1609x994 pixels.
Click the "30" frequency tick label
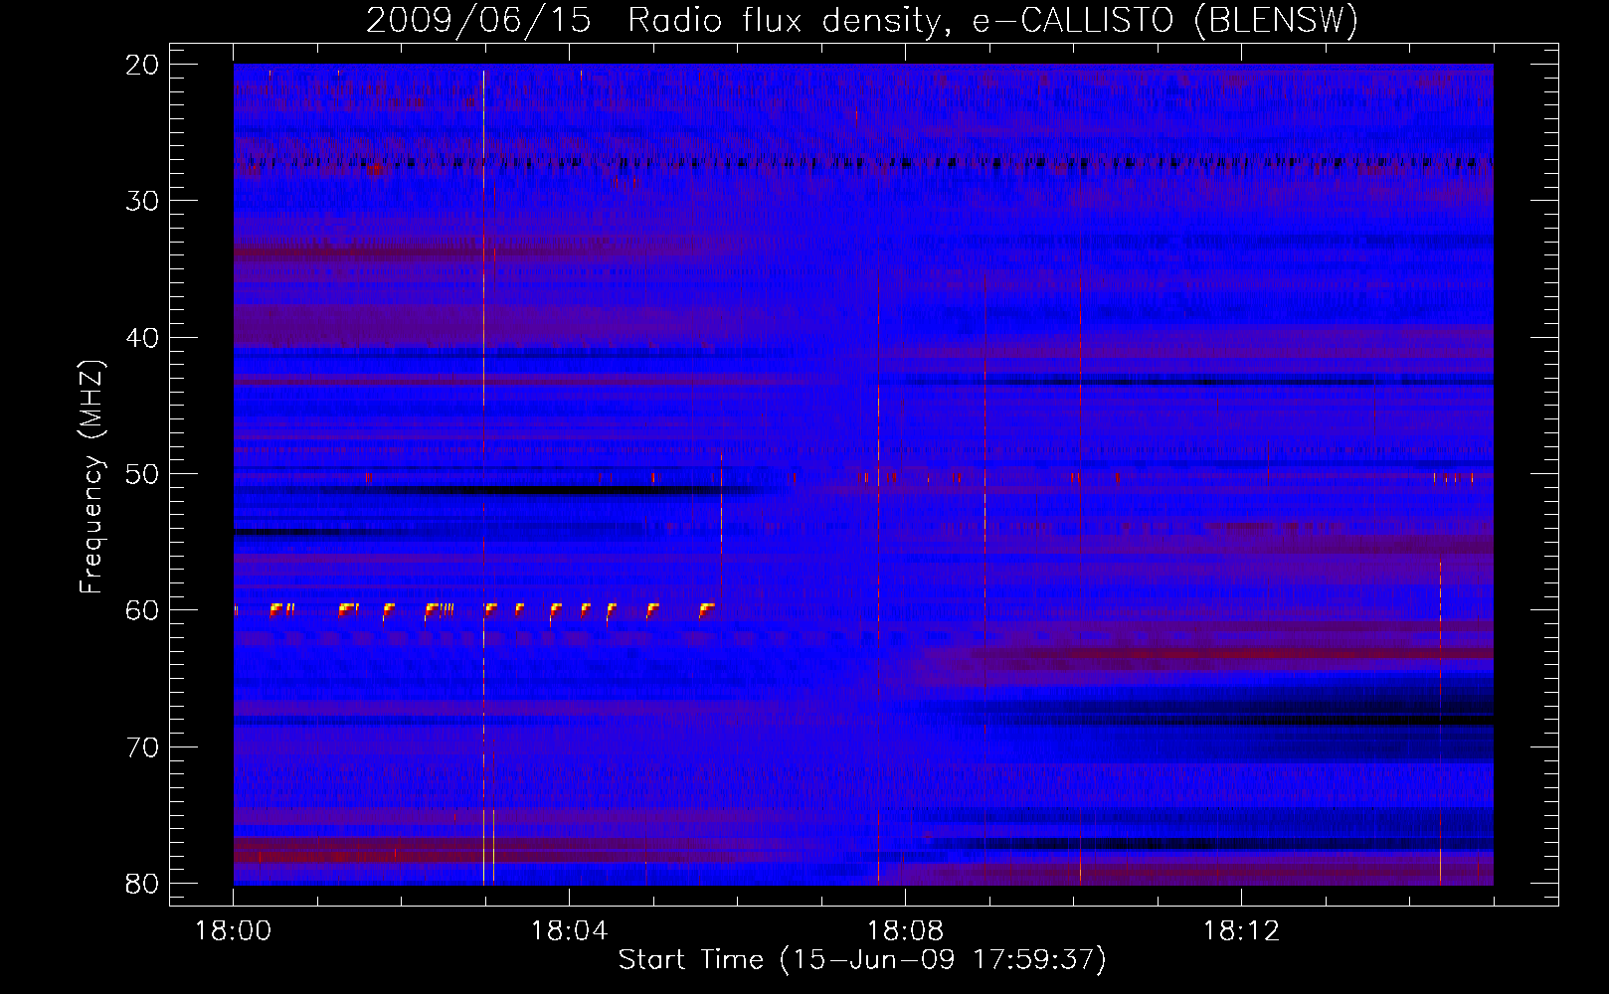pos(143,201)
